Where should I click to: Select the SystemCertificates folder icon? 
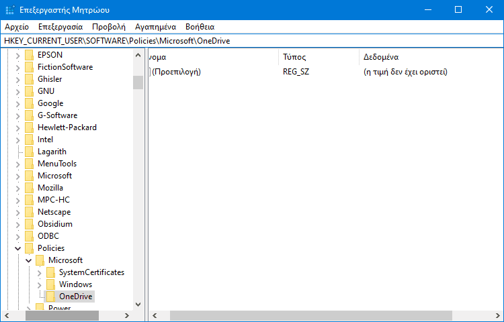pos(51,272)
